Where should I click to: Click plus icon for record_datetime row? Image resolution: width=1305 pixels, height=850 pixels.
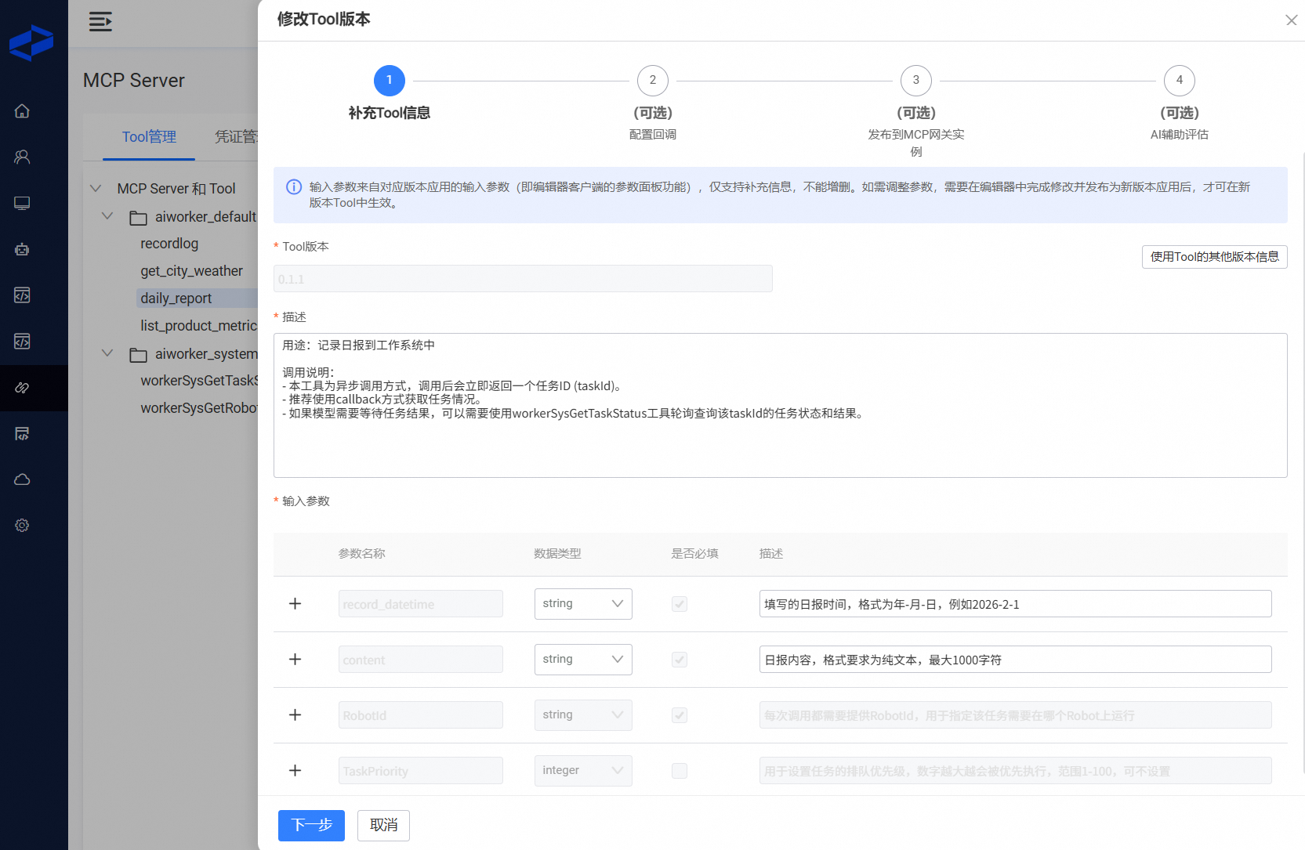(295, 604)
